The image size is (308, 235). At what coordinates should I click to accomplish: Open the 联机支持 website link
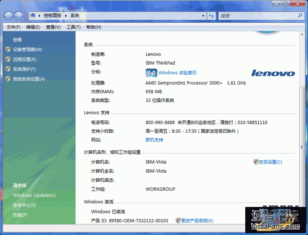pos(154,140)
